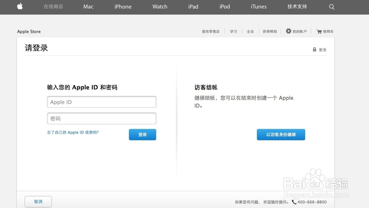
Task: Open 获得帮助 link
Action: (270, 31)
